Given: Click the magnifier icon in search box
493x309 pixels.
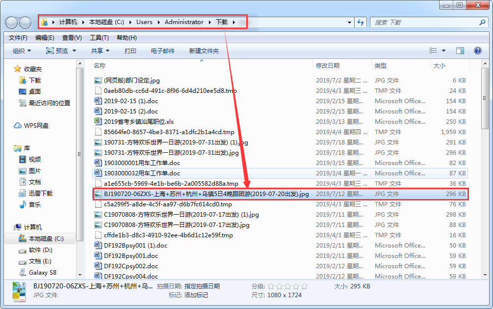Looking at the screenshot, I should [482, 22].
